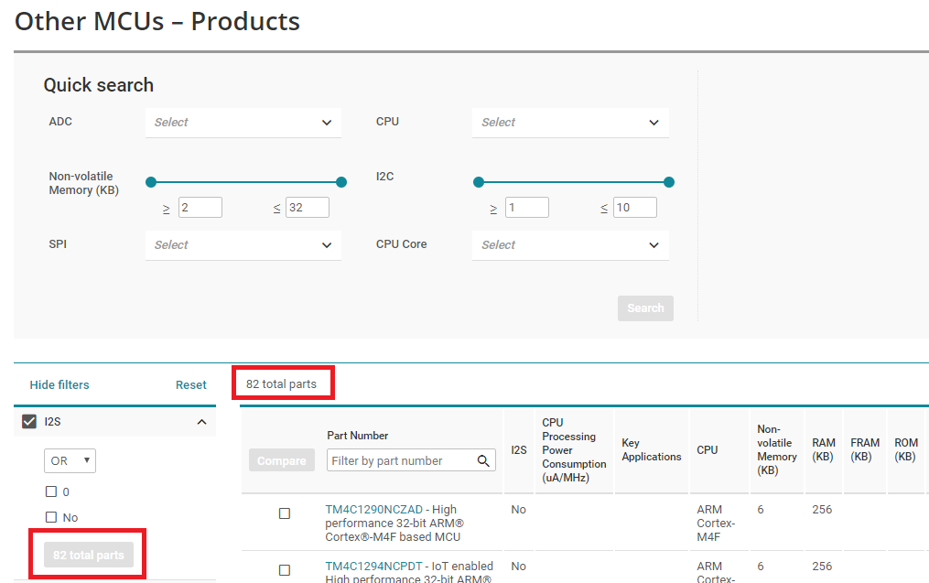
Task: Click the Non-volatile Memory (KB) column header
Action: tap(777, 449)
